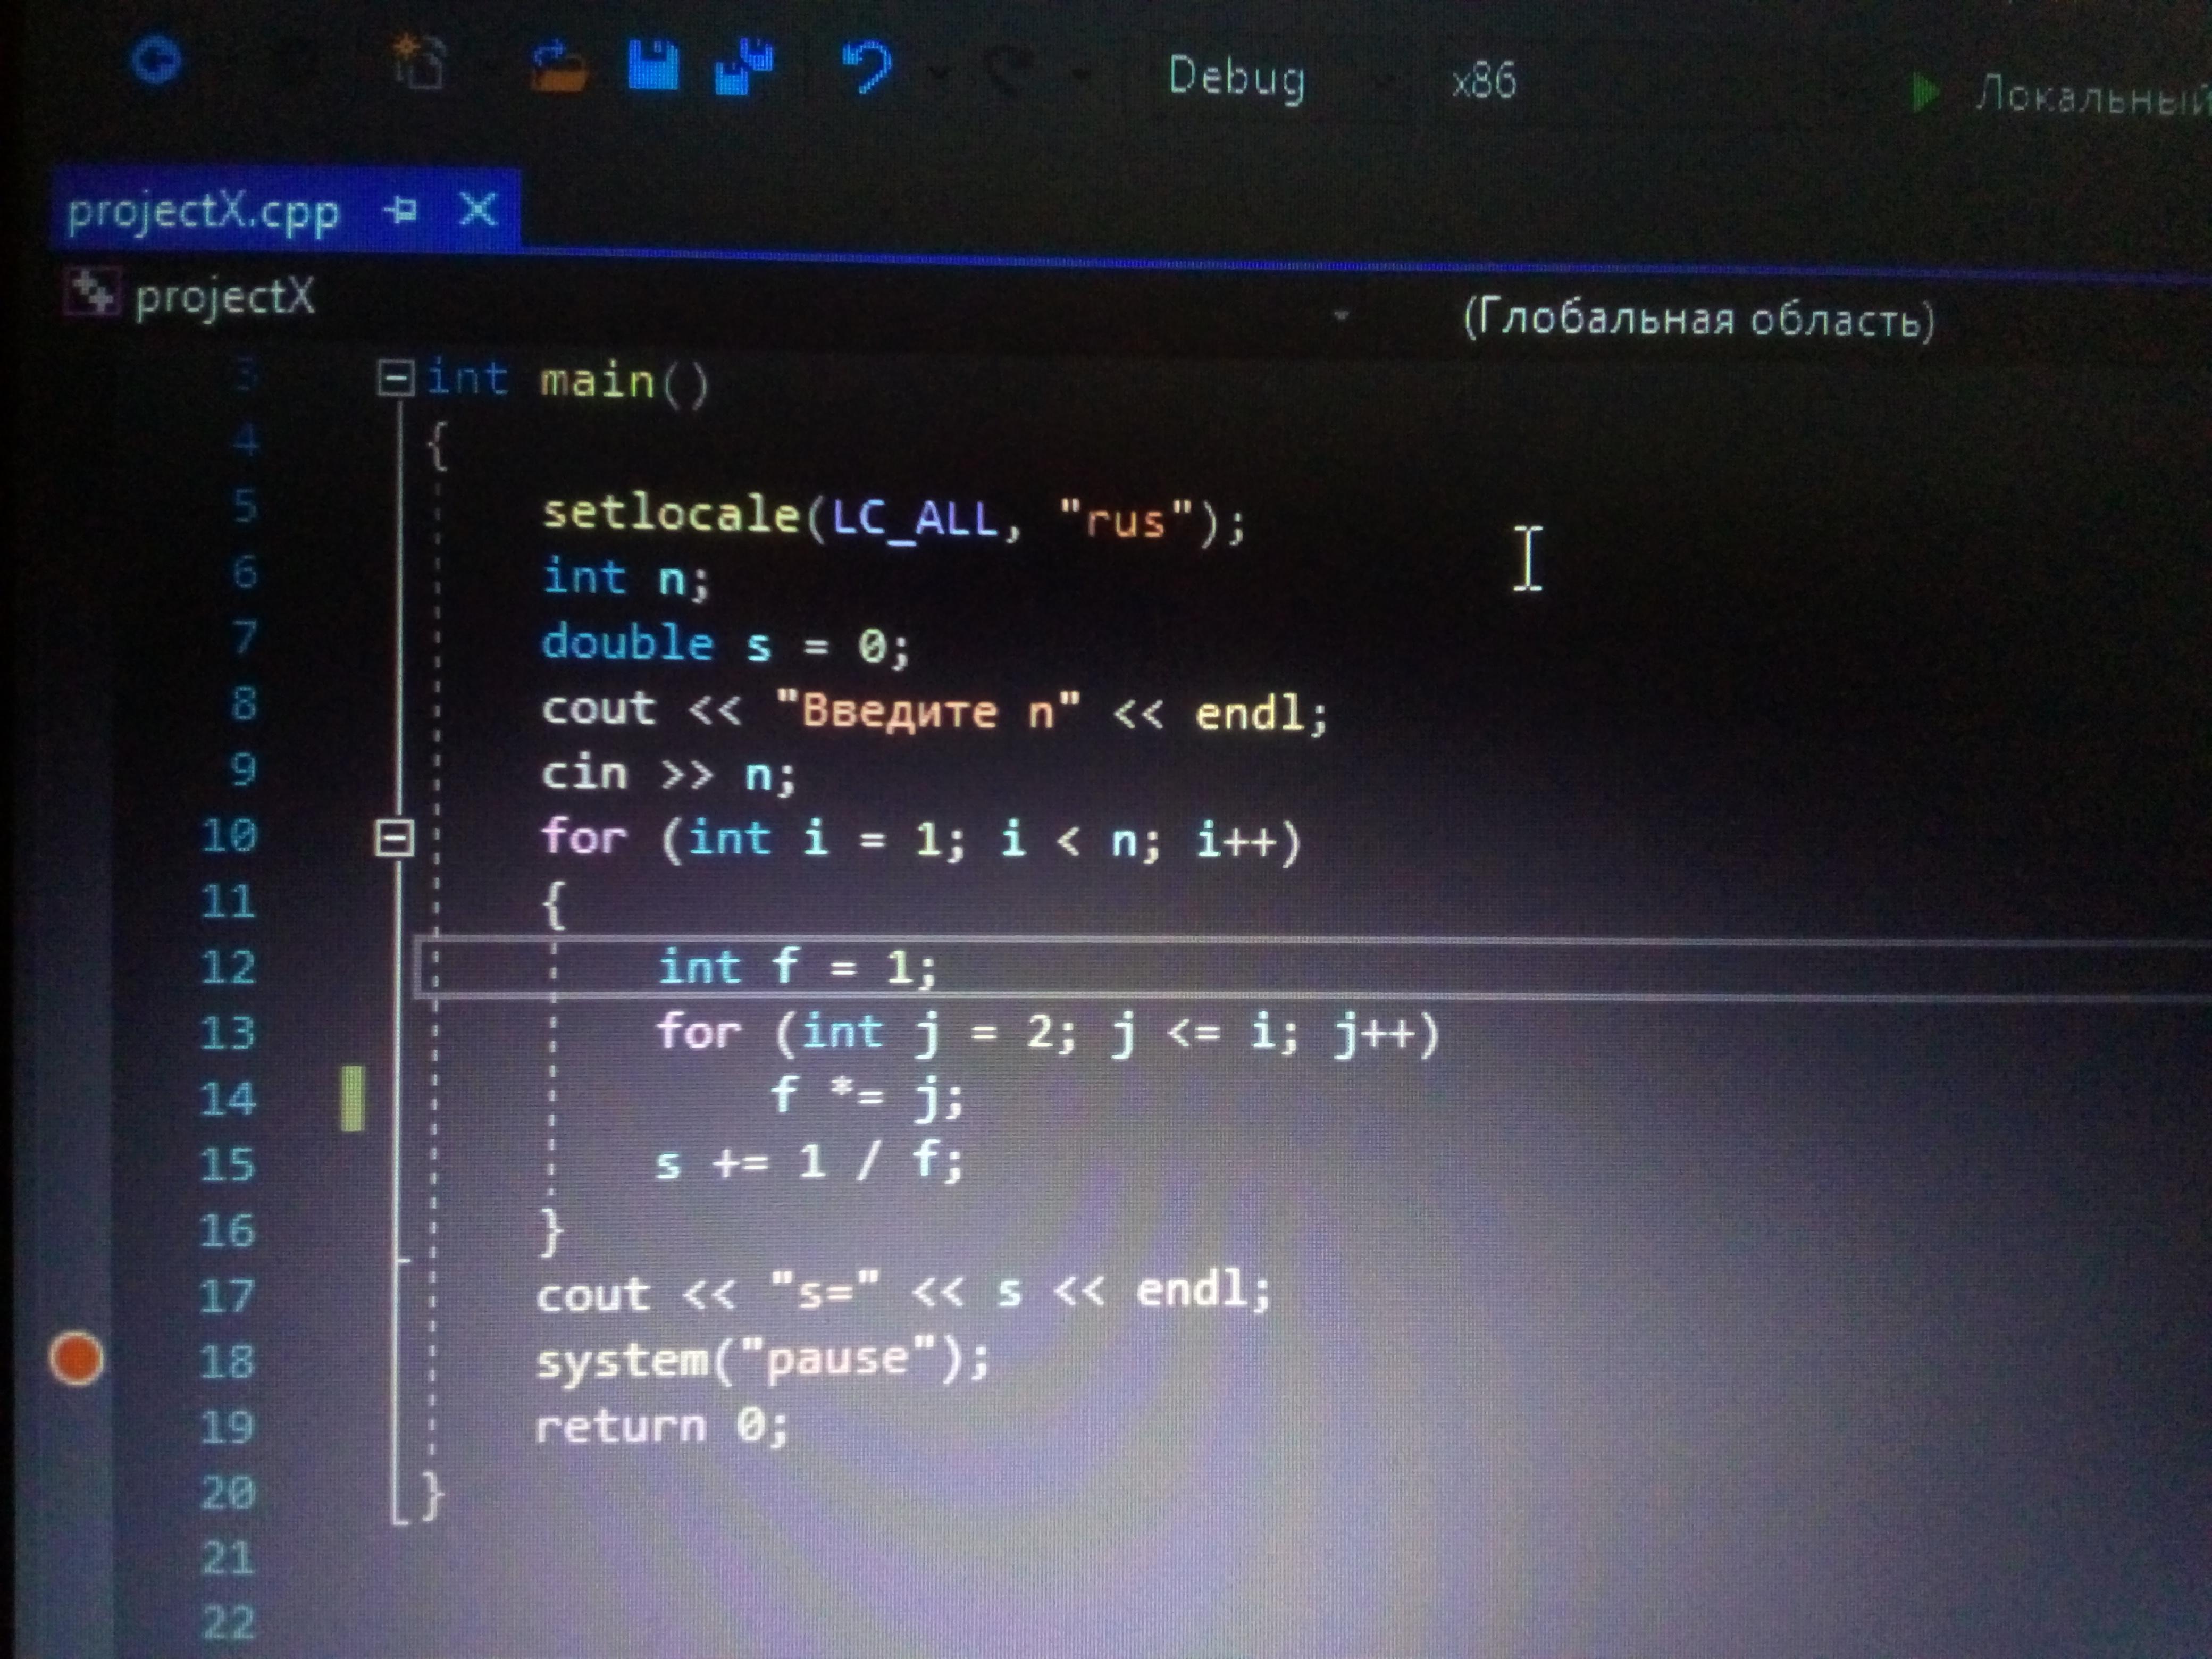Undo the last edit with the arrow icon

coord(866,68)
